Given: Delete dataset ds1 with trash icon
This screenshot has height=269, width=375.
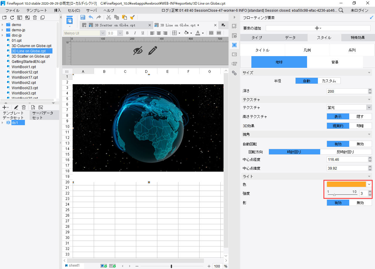Looking at the screenshot, I should coord(24,107).
